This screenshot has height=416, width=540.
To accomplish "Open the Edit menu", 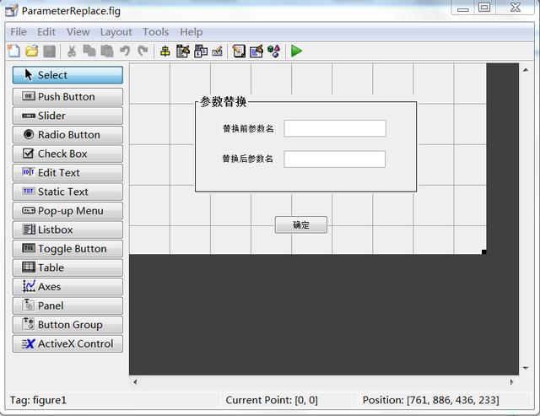I will [x=46, y=32].
